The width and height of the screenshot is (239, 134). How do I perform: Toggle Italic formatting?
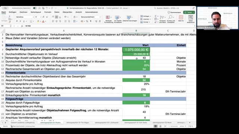click(x=20, y=21)
